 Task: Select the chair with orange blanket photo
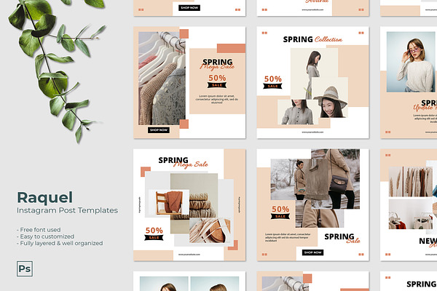coord(169,202)
